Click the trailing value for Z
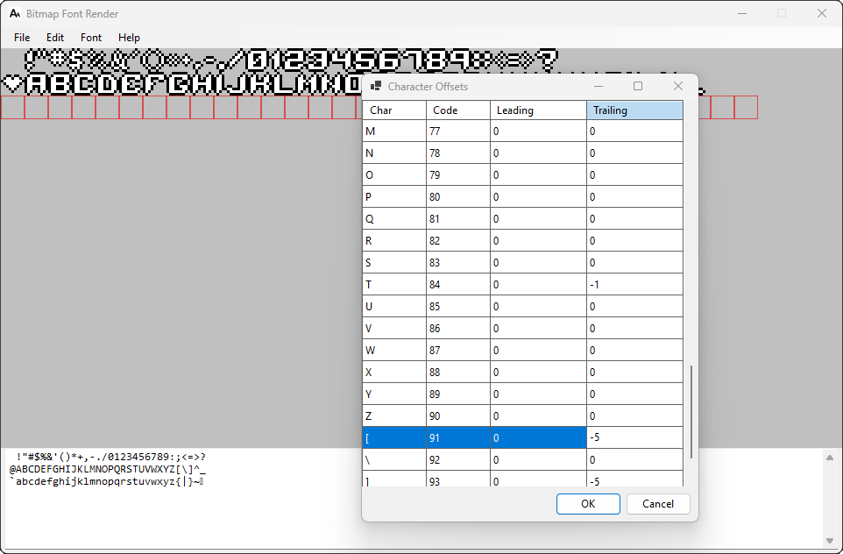The width and height of the screenshot is (843, 554). 635,415
